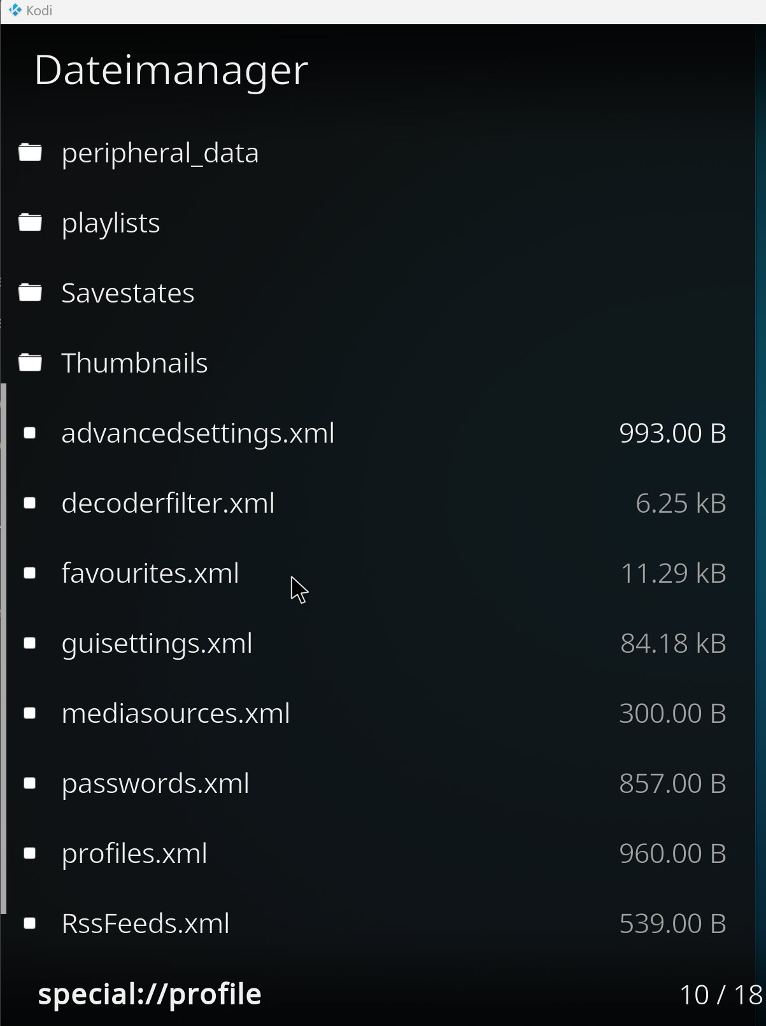The height and width of the screenshot is (1026, 766).
Task: Click the 84.18 kB size value
Action: click(674, 643)
